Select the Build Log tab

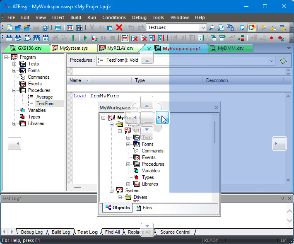click(x=60, y=232)
